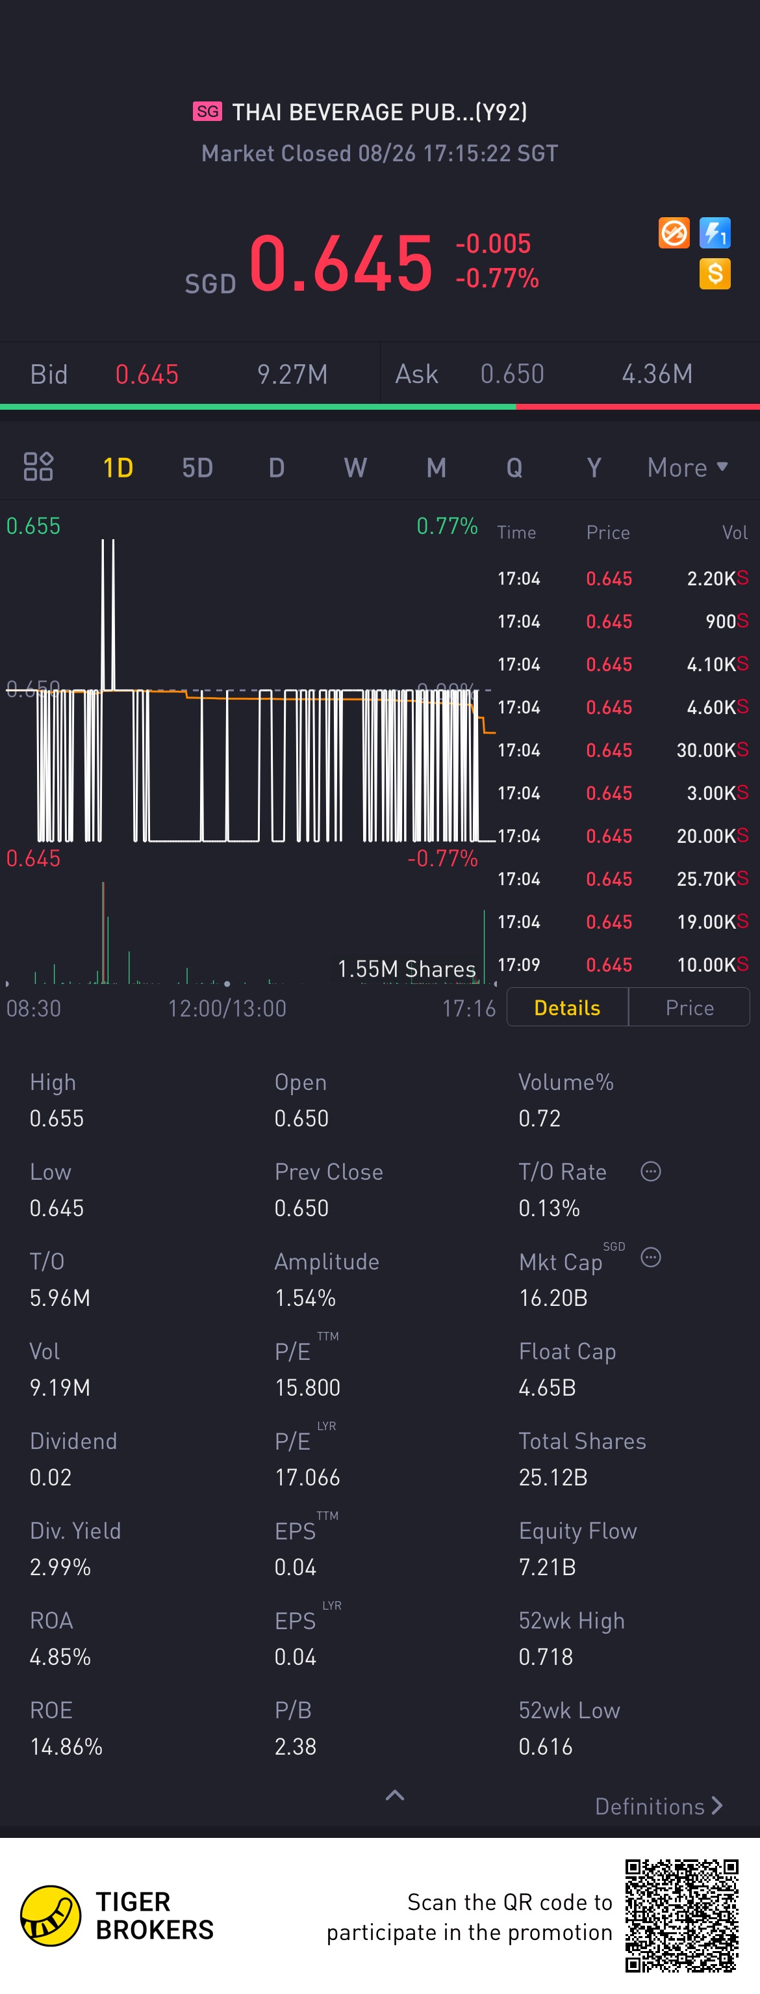This screenshot has width=760, height=1994.
Task: Tap the pink SG market tag
Action: click(x=207, y=111)
